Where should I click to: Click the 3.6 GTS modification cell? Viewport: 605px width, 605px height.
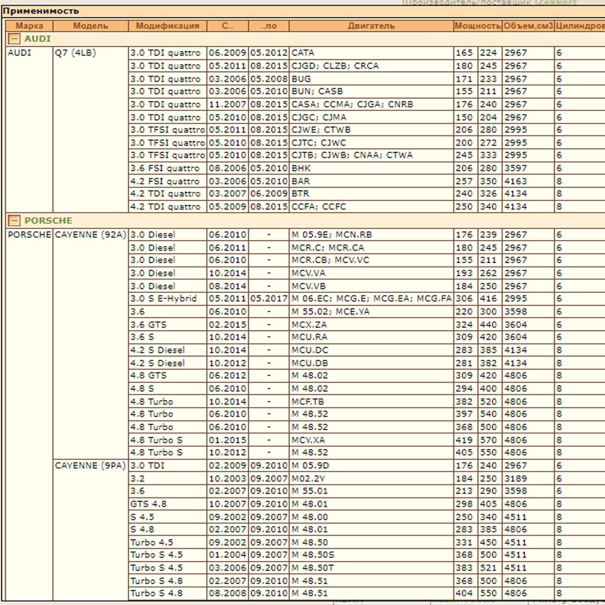[x=168, y=324]
